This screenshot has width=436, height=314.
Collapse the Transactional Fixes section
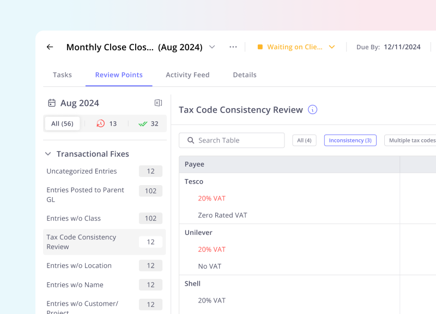click(48, 154)
